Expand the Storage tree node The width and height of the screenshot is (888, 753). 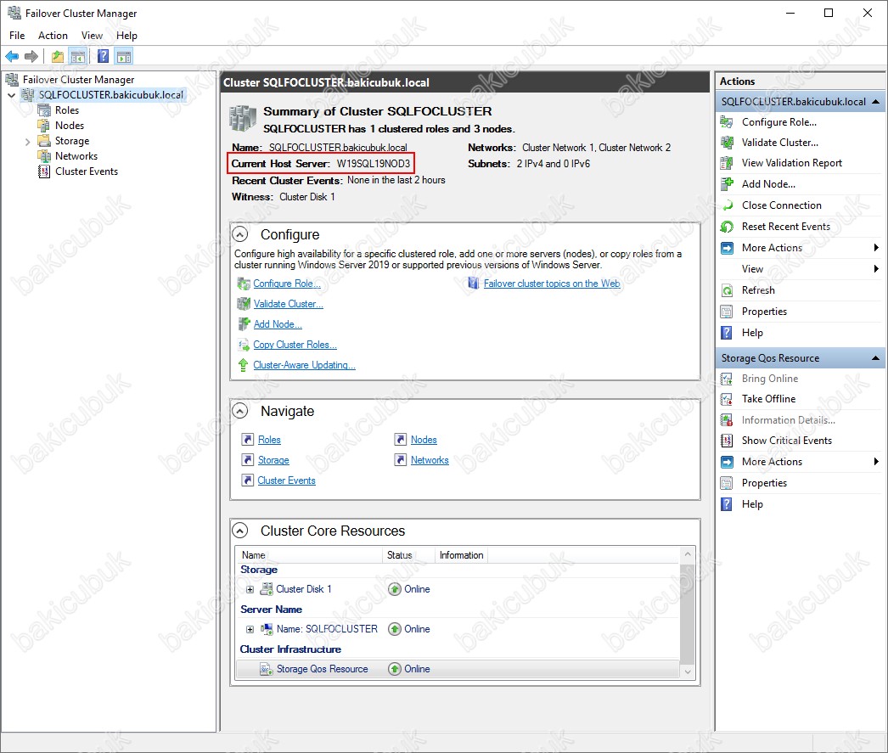point(27,142)
